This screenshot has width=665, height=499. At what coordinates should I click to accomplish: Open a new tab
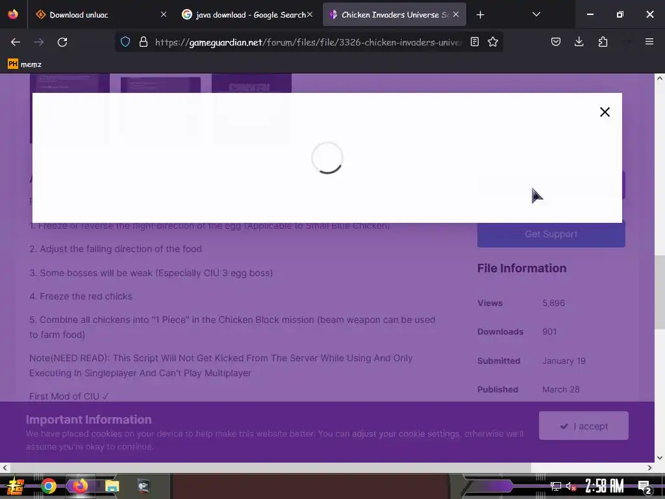tap(480, 15)
